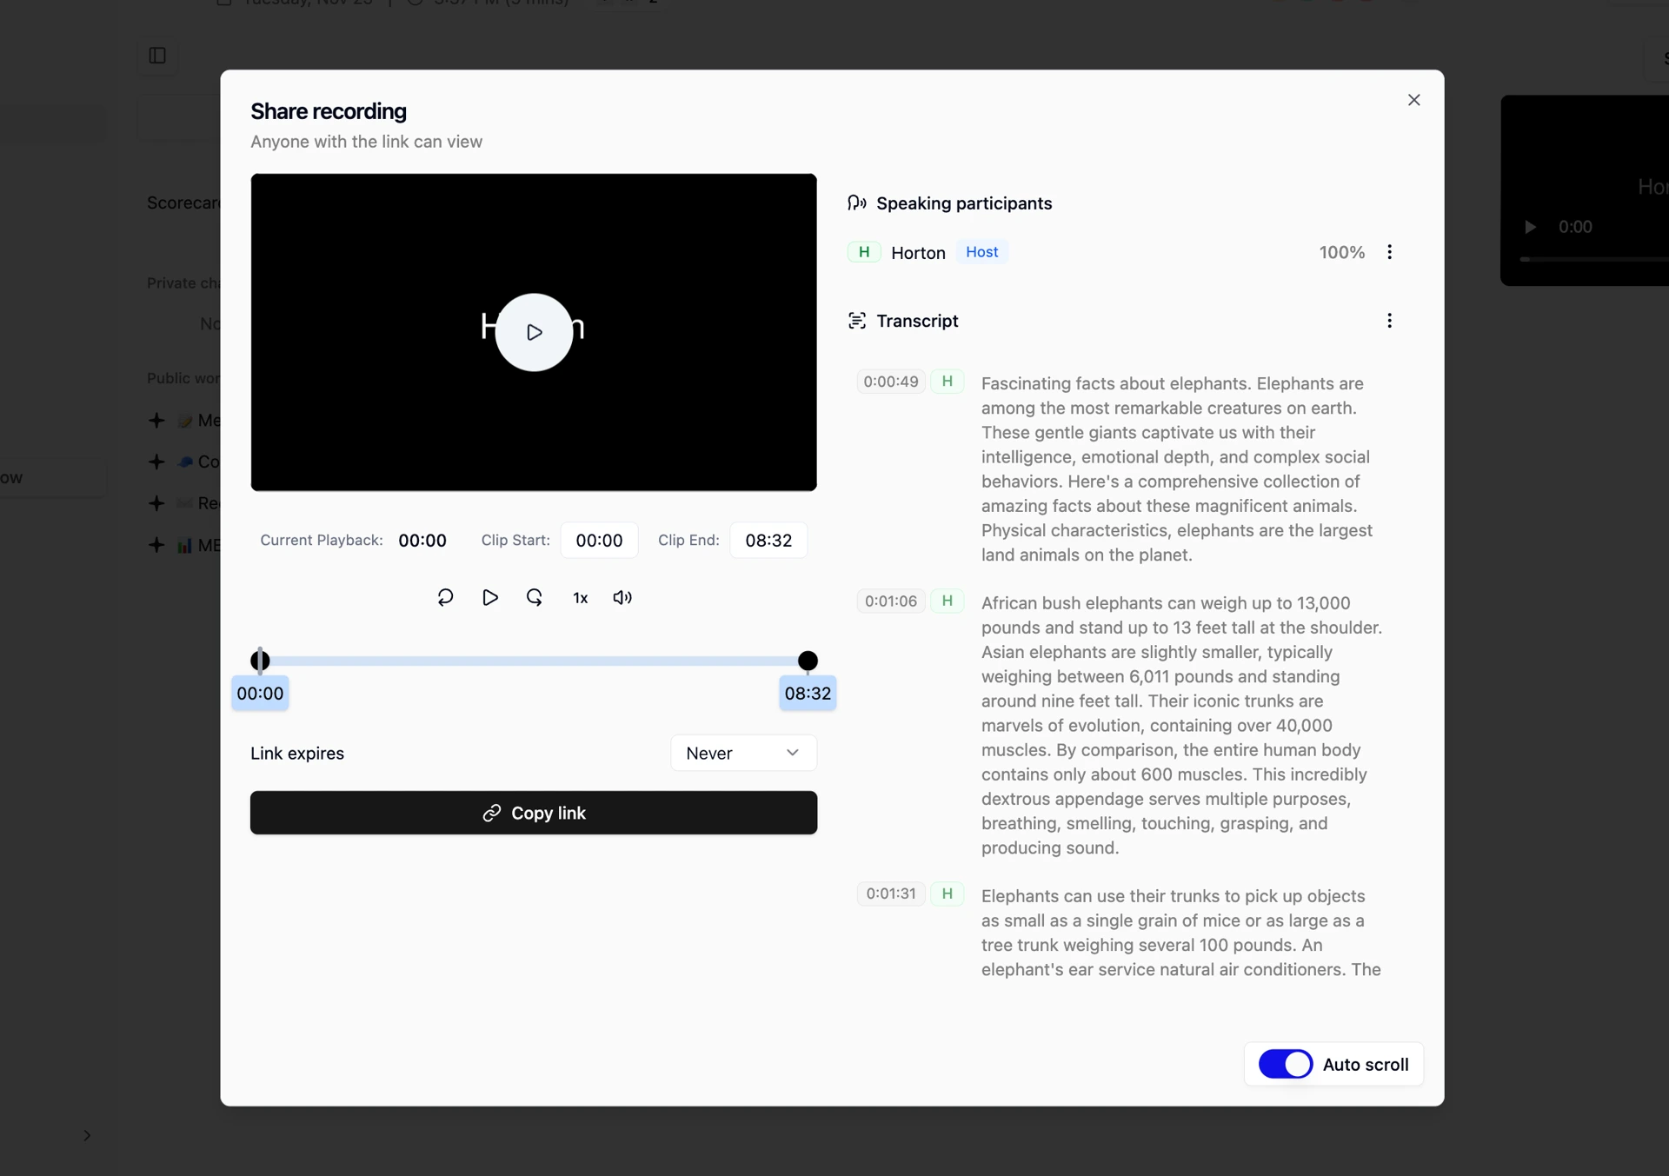Click the Copy link button
The width and height of the screenshot is (1669, 1176).
click(534, 813)
